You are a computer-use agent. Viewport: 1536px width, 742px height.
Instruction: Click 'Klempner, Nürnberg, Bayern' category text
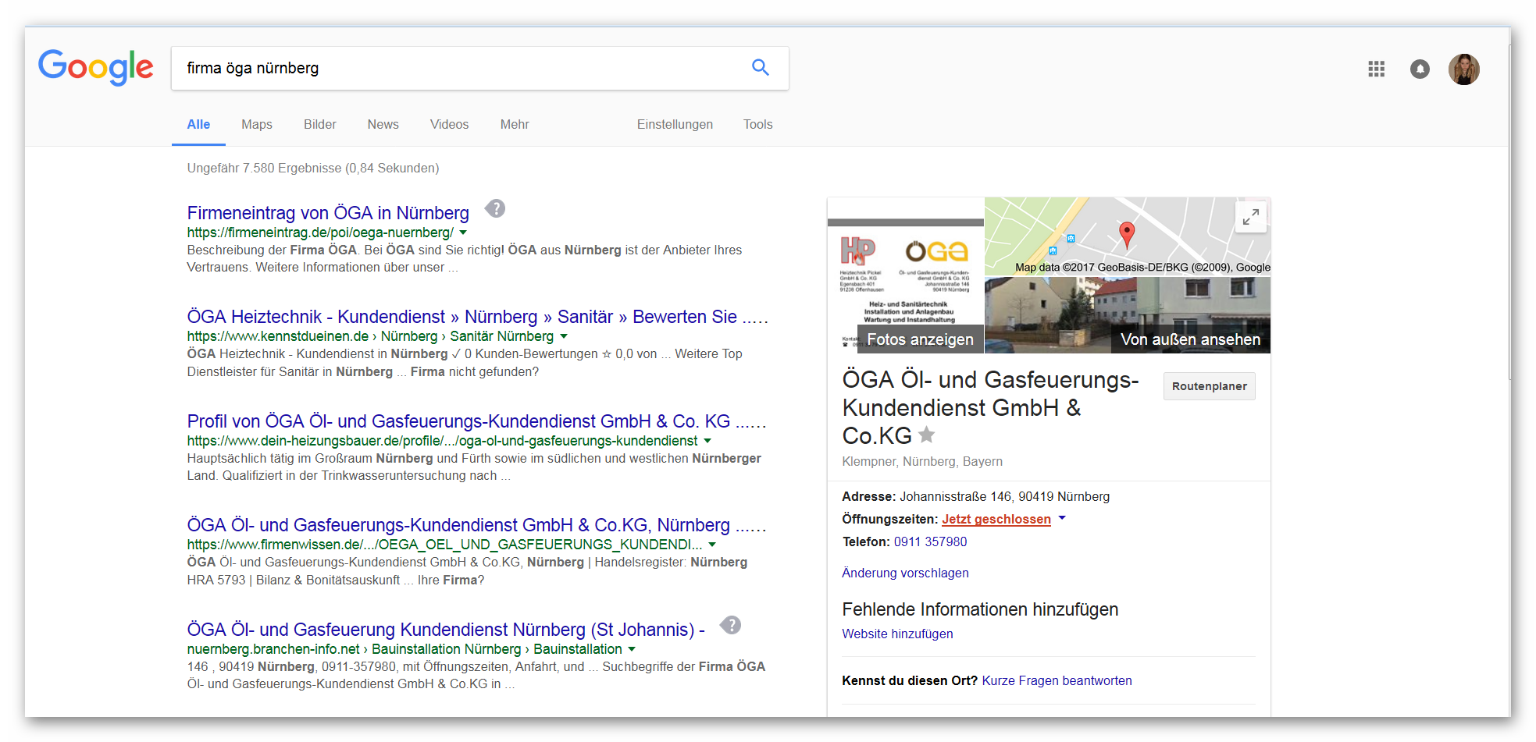coord(922,462)
